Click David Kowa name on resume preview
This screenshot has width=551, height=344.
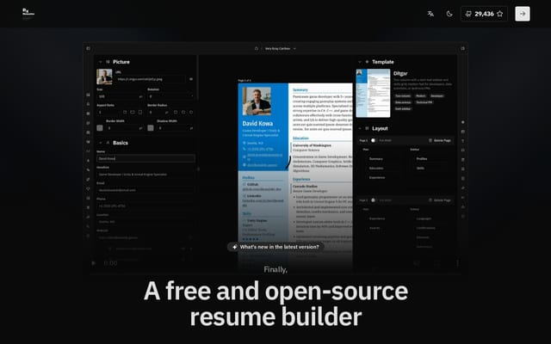click(257, 124)
